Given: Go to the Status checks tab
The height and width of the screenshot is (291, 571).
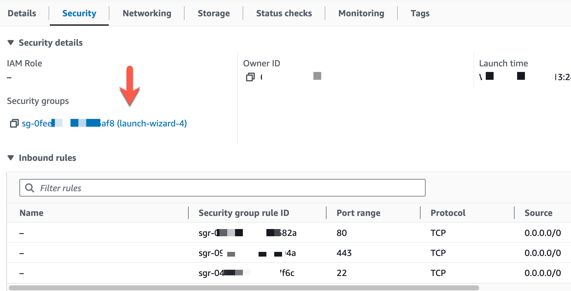Looking at the screenshot, I should point(284,13).
